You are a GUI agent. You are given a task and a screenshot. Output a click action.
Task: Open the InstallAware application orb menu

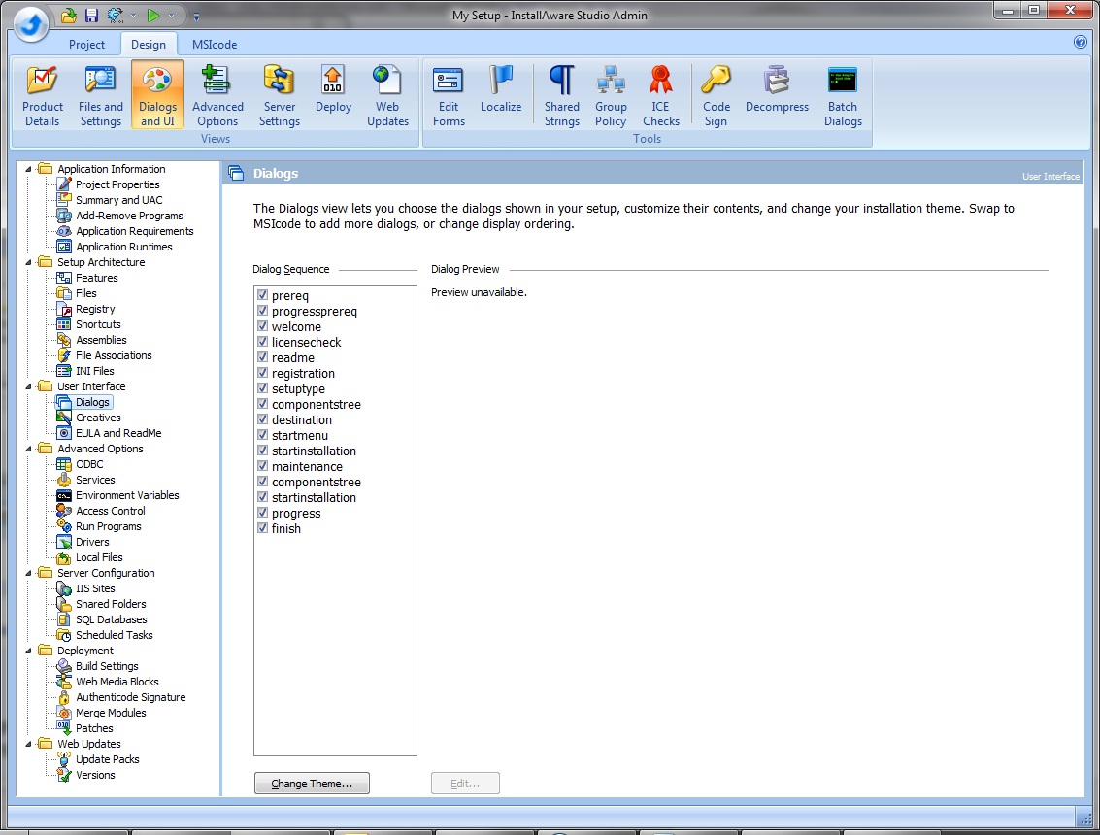pyautogui.click(x=31, y=24)
